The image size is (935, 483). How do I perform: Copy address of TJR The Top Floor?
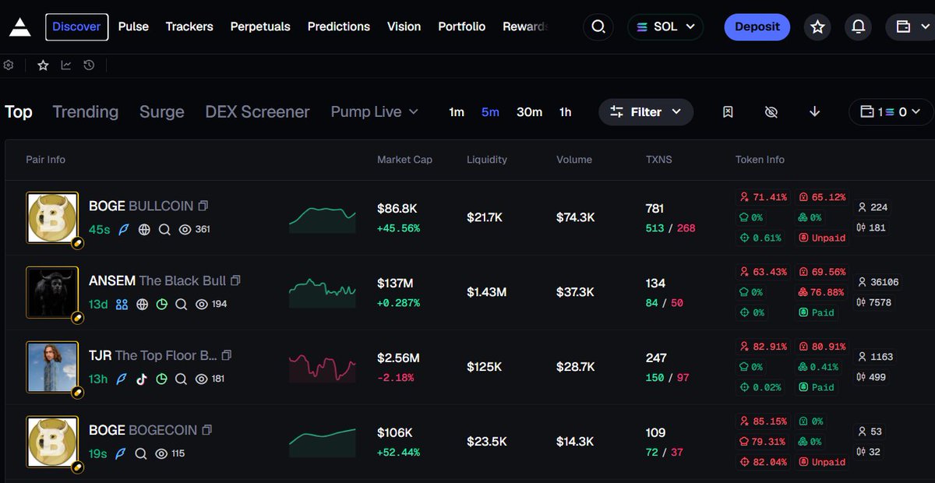(x=227, y=355)
